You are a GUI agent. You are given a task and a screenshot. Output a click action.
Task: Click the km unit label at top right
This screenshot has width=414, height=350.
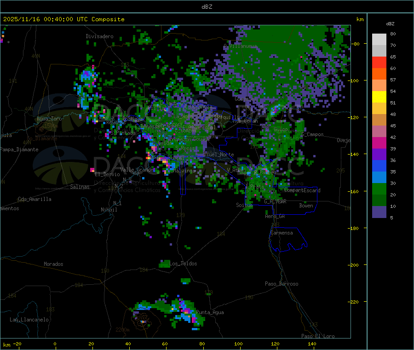(x=360, y=19)
